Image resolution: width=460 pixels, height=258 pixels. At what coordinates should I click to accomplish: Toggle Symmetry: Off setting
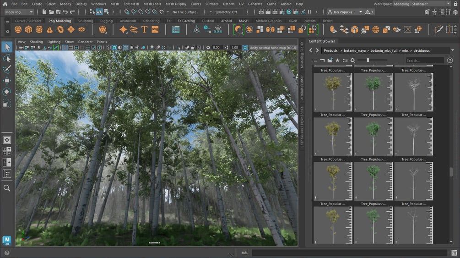[x=226, y=12]
